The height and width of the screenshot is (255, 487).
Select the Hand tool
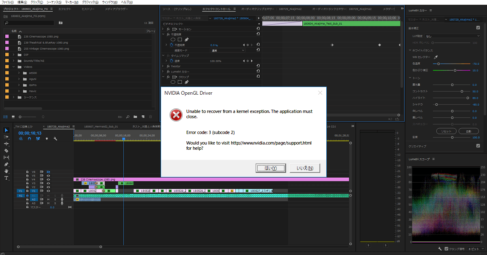(x=6, y=171)
